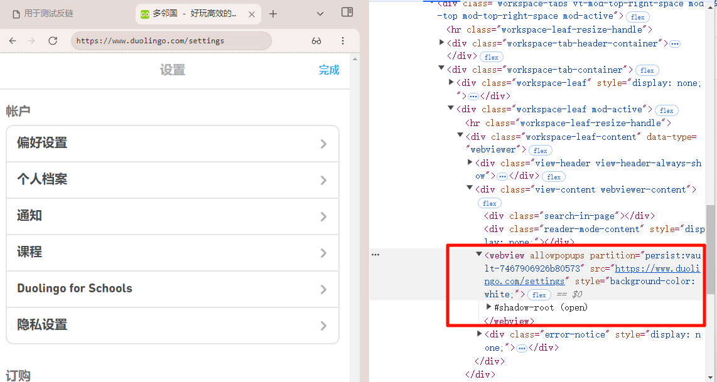
Task: Reload the Duolingo settings page
Action: tap(53, 41)
